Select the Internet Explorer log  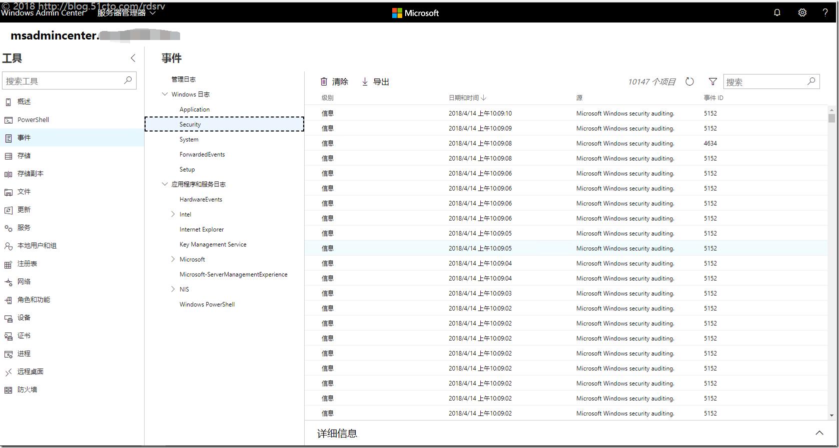[x=202, y=229]
